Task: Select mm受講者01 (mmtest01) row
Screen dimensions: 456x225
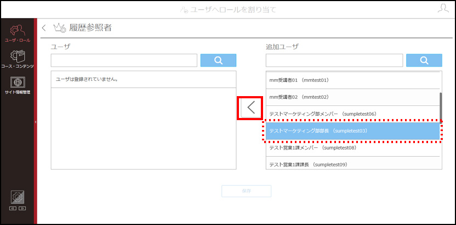Action: click(x=352, y=80)
